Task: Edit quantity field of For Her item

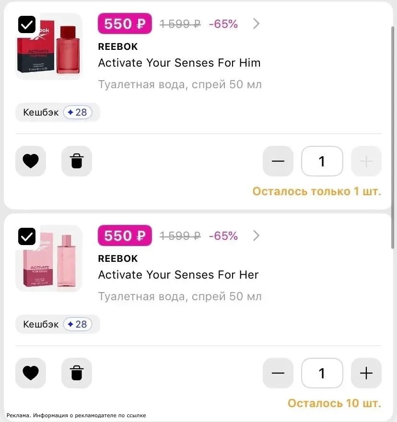Action: [322, 373]
